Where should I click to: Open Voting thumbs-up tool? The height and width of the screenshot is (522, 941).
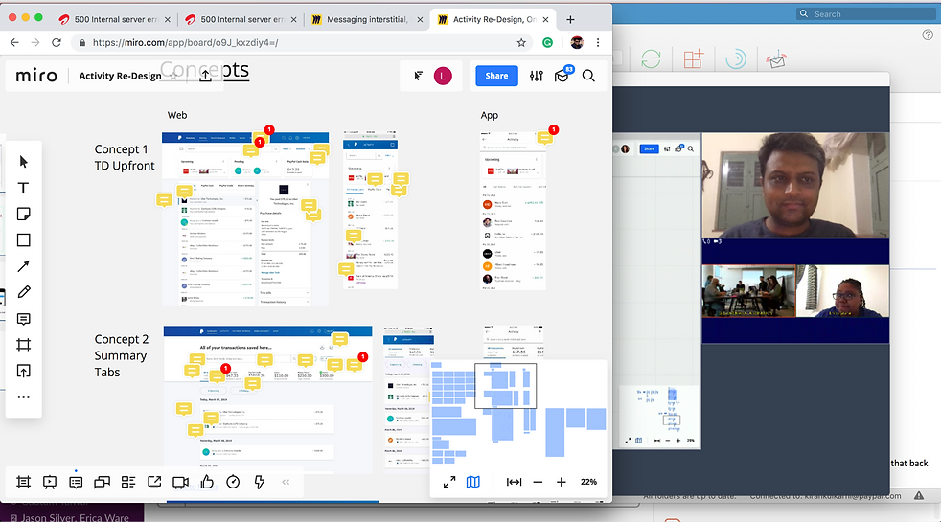tap(207, 481)
